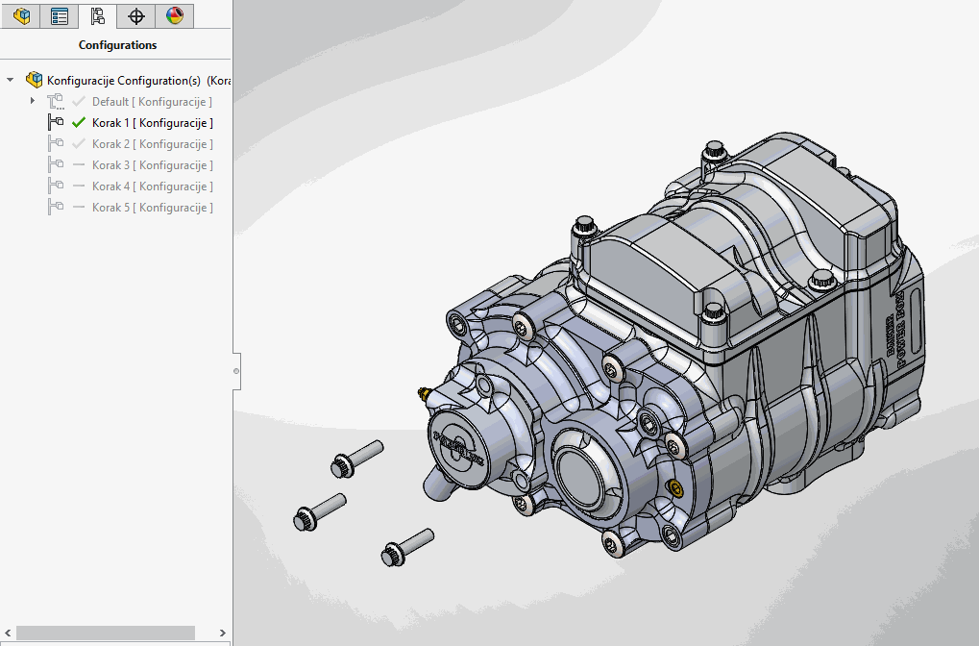The width and height of the screenshot is (979, 646).
Task: Select Korak 5 [ Konfiguracije ] configuration
Action: pyautogui.click(x=152, y=208)
